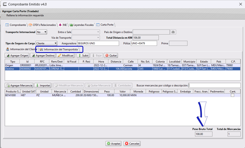Expand Transporte Internacional dropdown

click(42, 32)
